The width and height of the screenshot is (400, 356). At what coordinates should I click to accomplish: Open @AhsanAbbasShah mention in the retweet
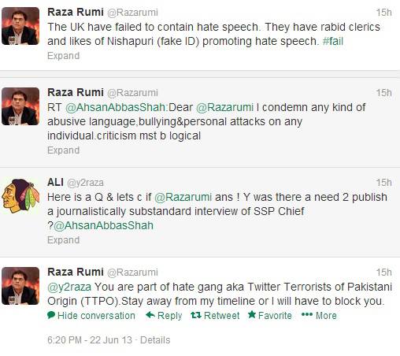115,107
